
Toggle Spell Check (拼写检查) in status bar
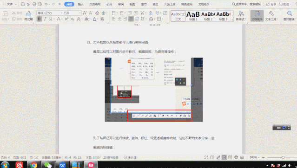coord(111,157)
